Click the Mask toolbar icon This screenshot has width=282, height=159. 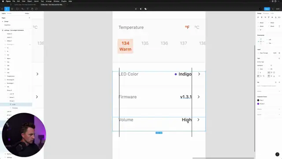(x=141, y=9)
